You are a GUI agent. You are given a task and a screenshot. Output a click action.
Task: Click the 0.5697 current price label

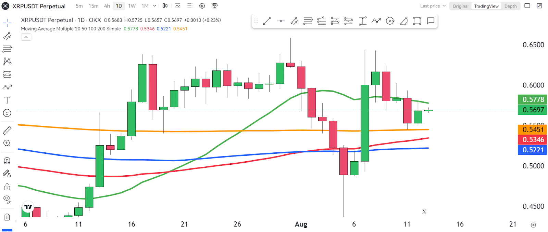[532, 110]
